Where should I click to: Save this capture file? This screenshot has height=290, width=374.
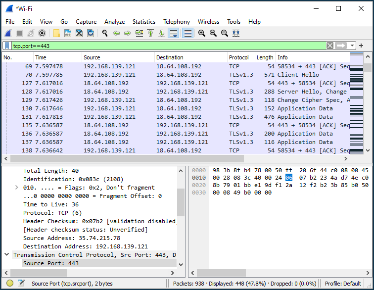(x=68, y=33)
